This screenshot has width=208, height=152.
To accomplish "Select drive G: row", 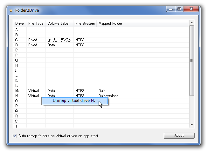I will pos(101,60).
